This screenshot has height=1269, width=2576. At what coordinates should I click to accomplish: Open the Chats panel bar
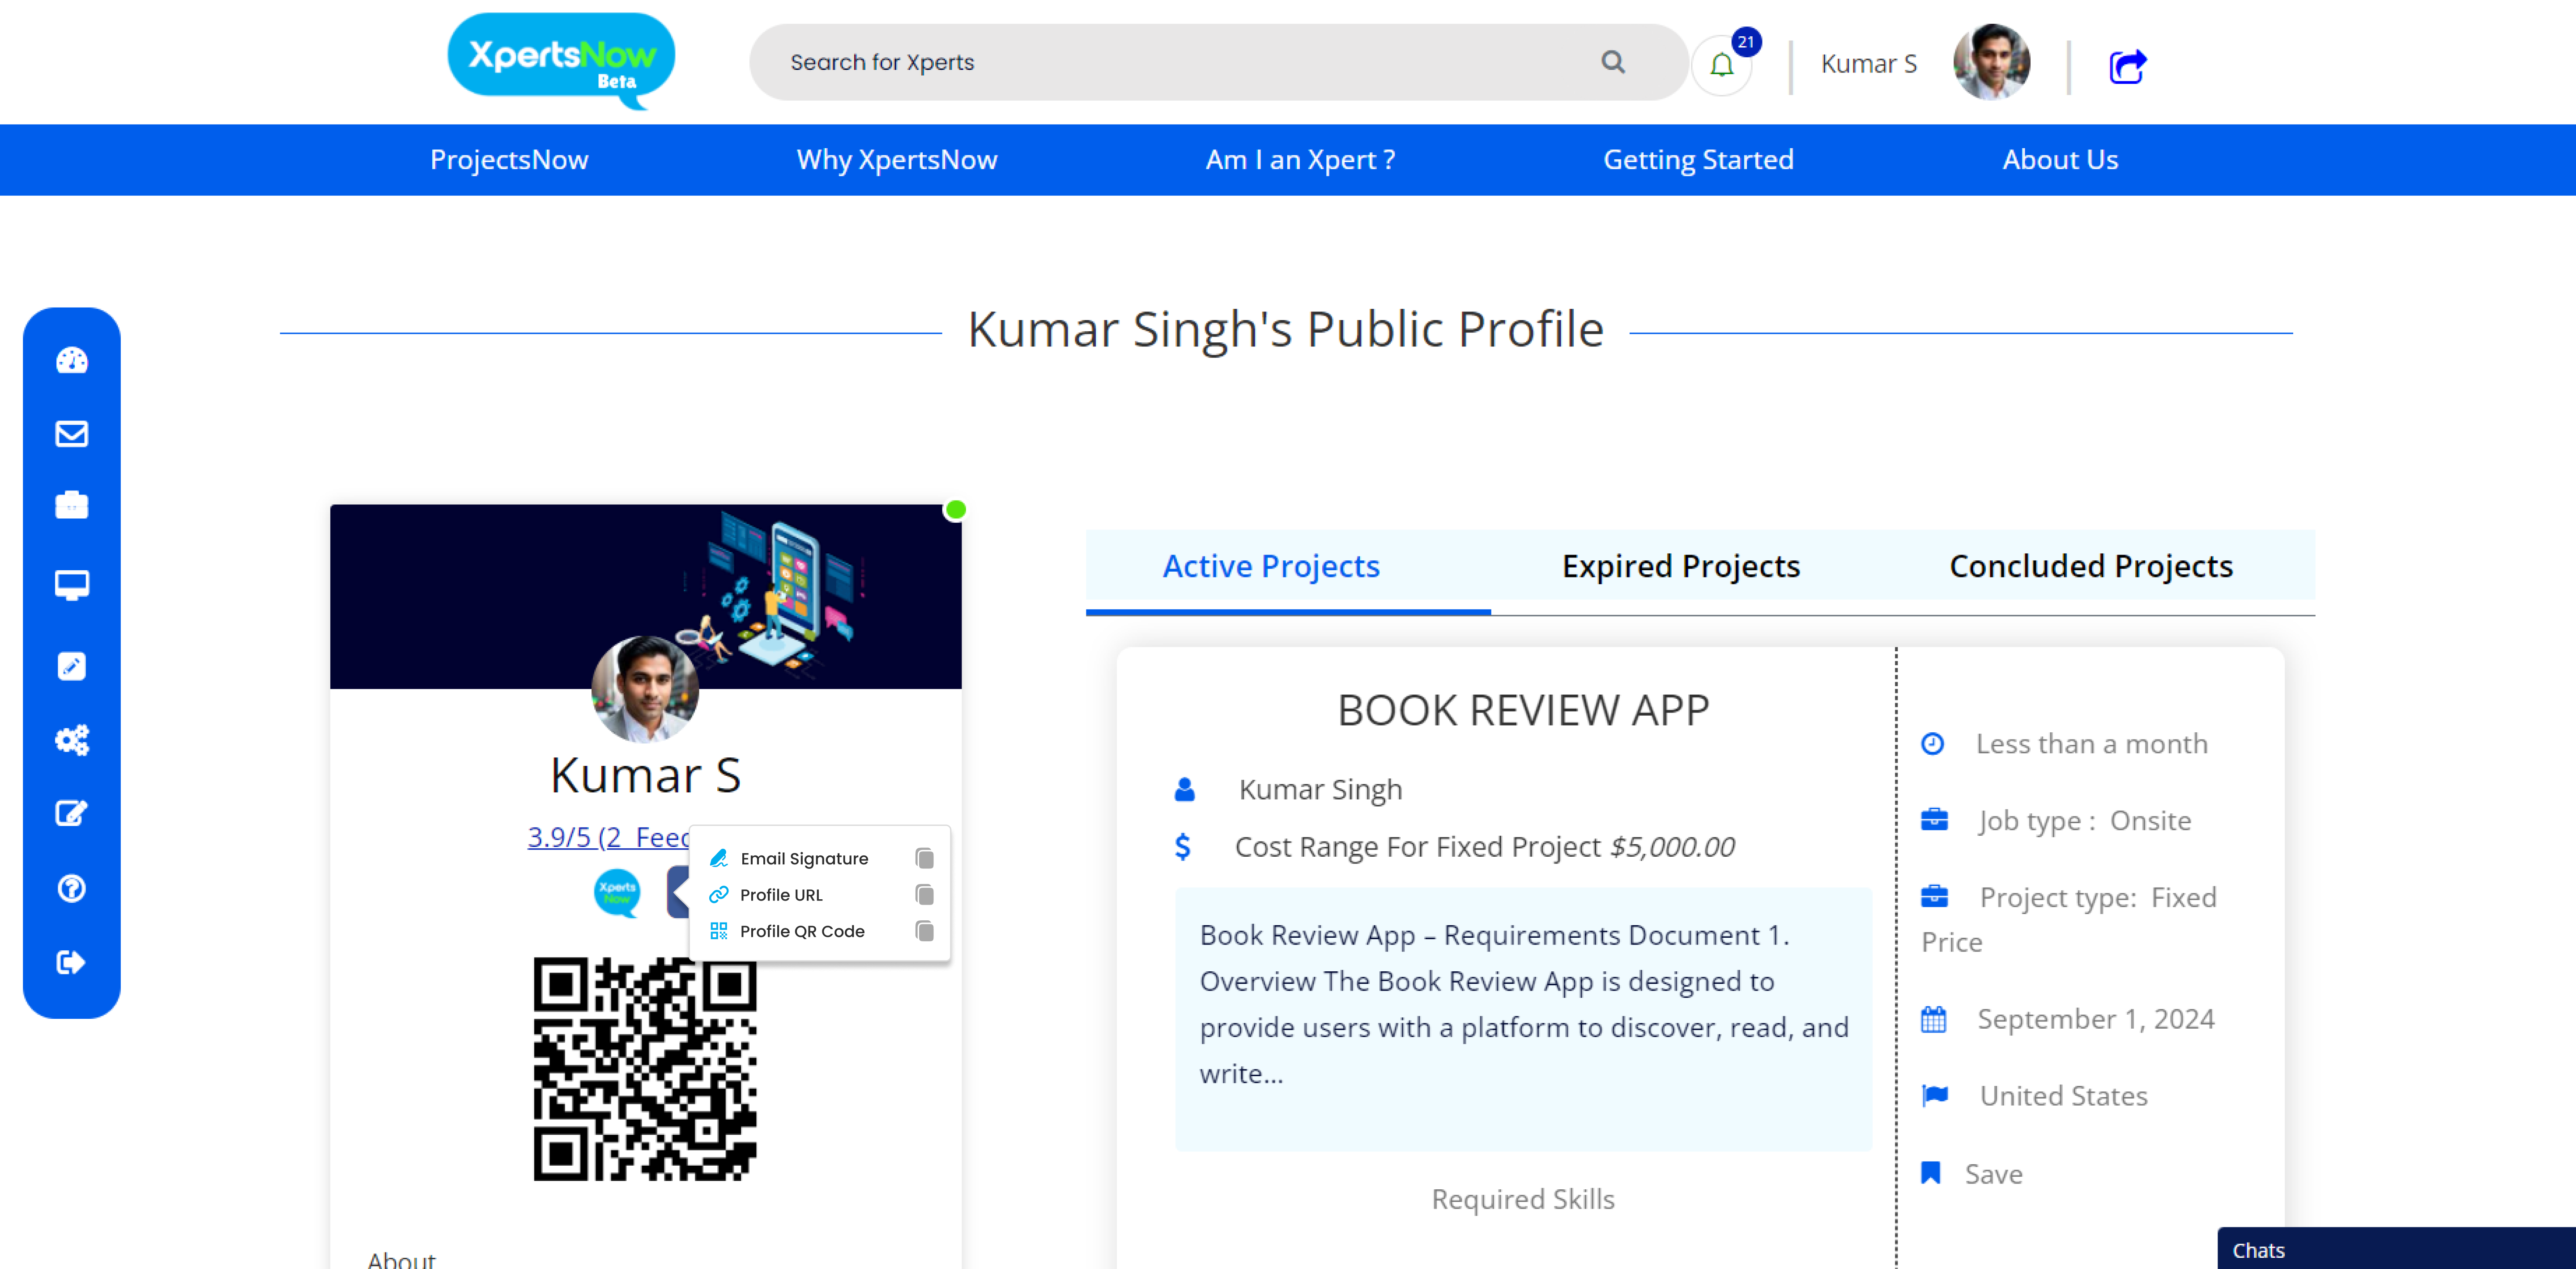pos(2396,1249)
